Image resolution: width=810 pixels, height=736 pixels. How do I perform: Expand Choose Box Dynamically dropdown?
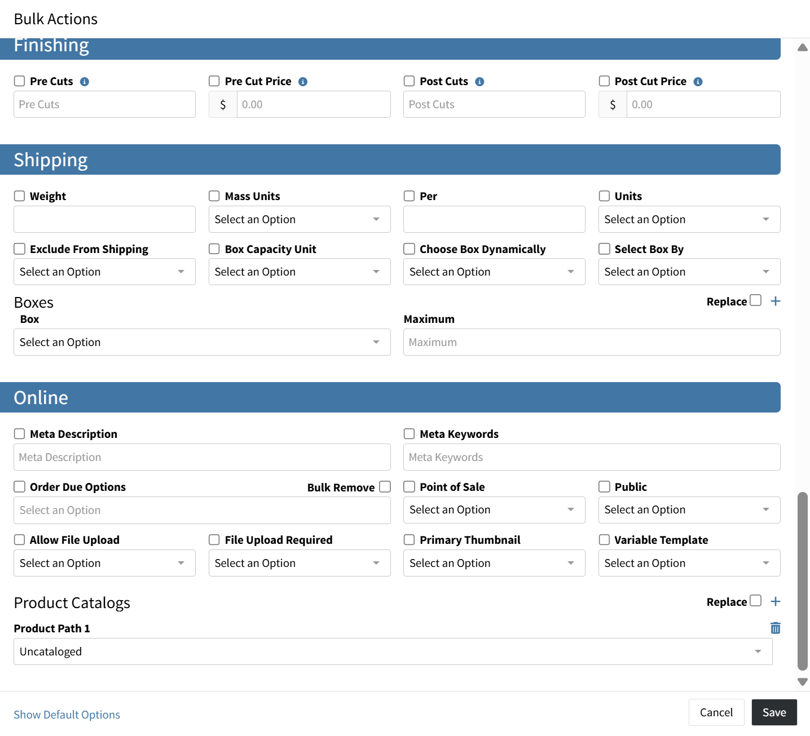pyautogui.click(x=494, y=272)
